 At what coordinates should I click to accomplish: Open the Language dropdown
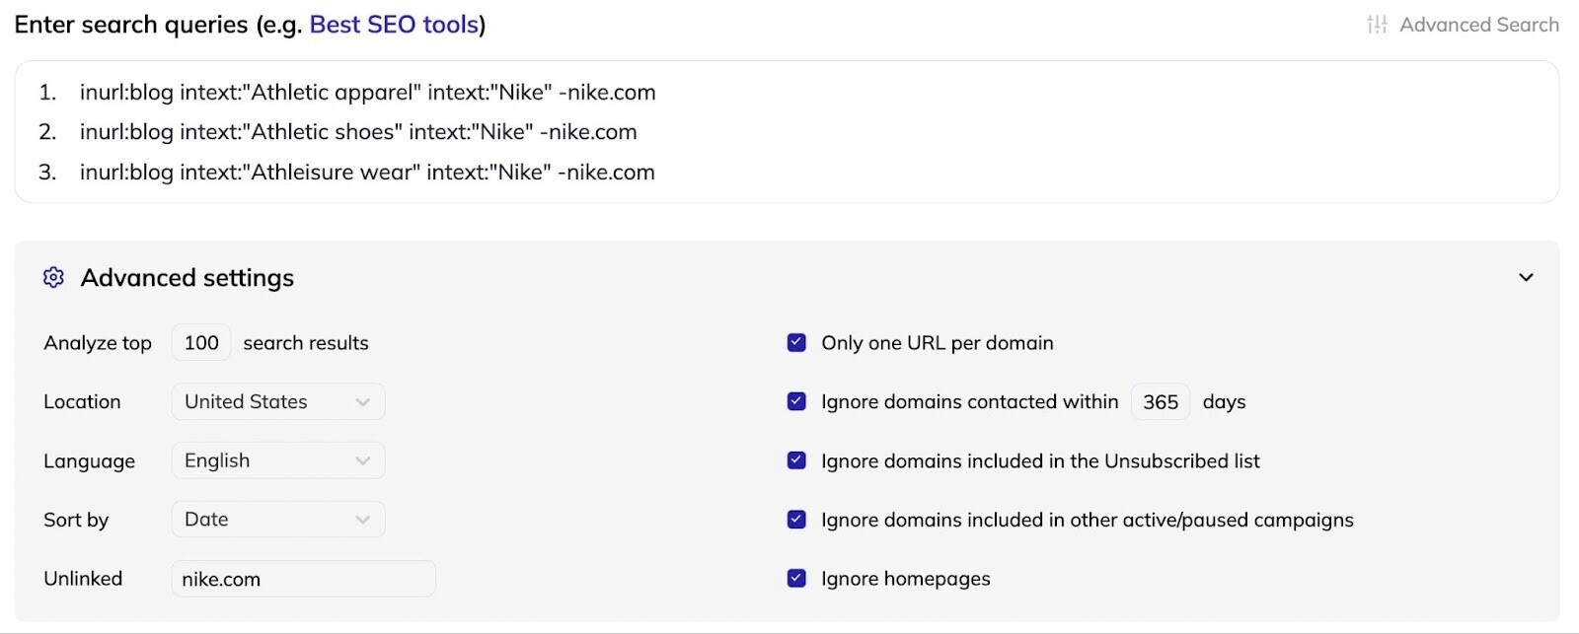tap(276, 460)
